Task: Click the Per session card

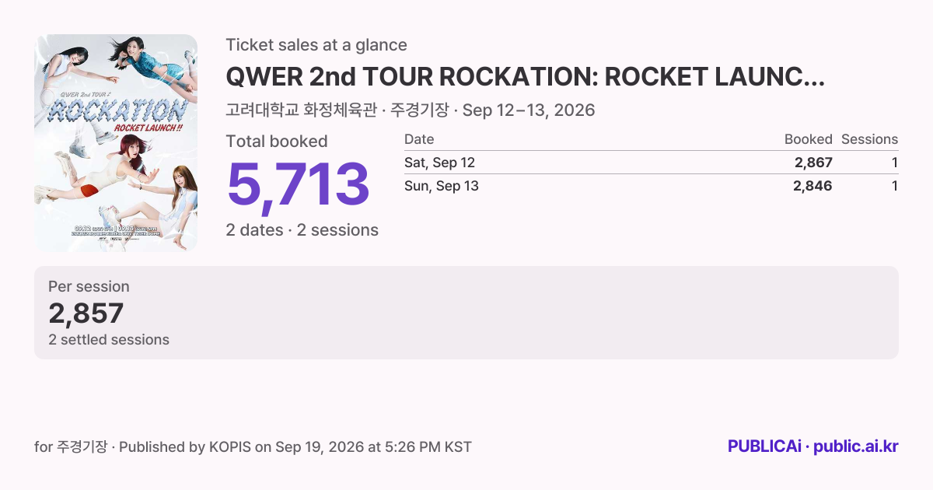Action: (466, 313)
